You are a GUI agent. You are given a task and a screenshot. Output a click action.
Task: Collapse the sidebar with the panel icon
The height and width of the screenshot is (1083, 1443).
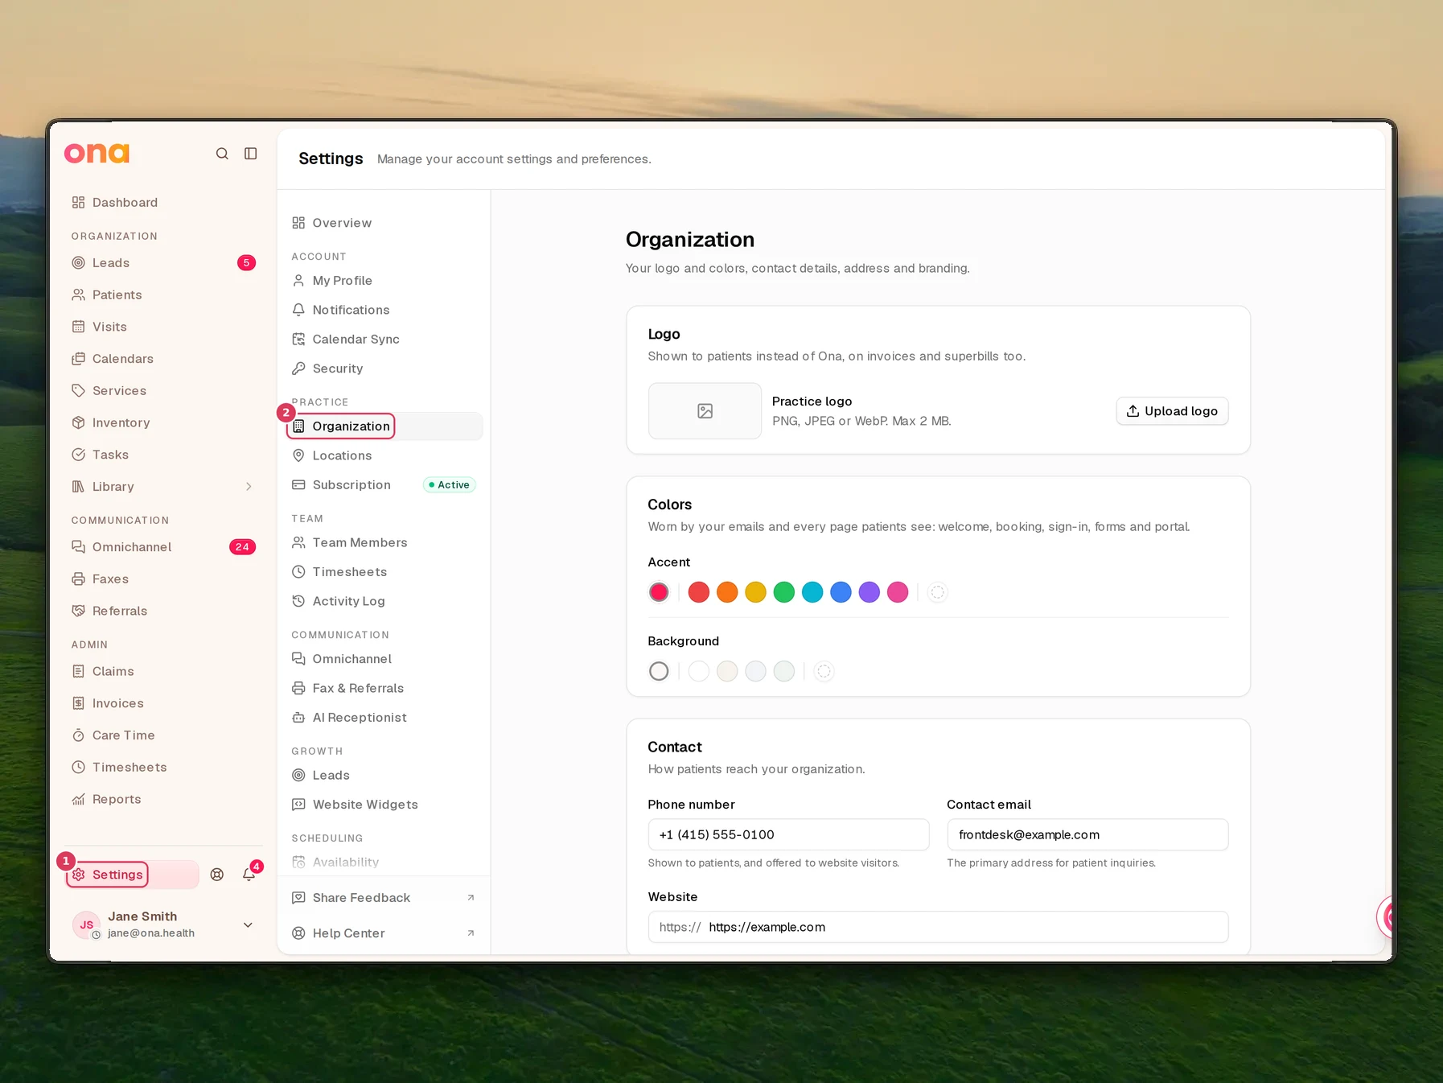click(x=251, y=154)
